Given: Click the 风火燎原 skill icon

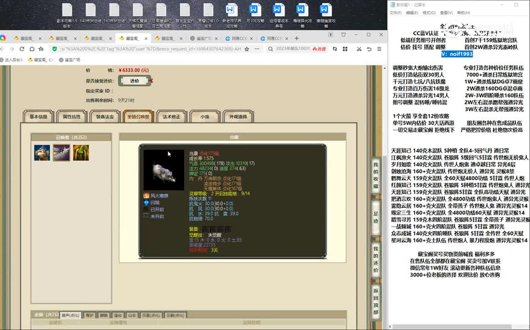Looking at the screenshot, I should pos(146,196).
